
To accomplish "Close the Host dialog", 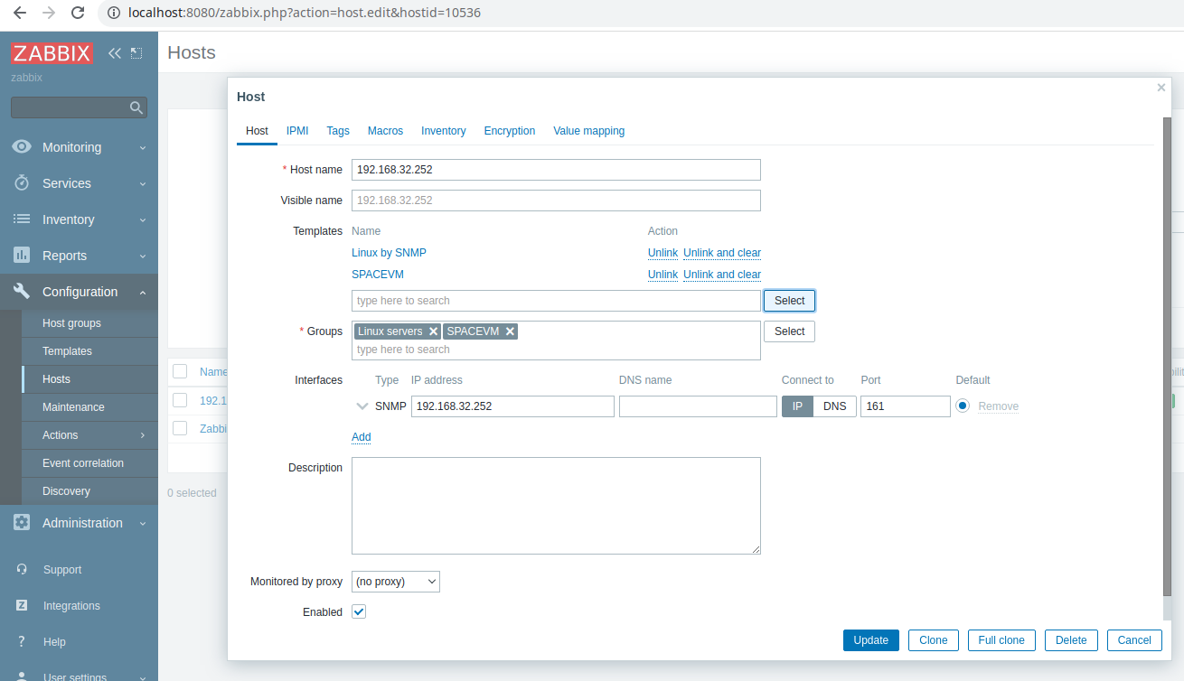I will tap(1161, 88).
